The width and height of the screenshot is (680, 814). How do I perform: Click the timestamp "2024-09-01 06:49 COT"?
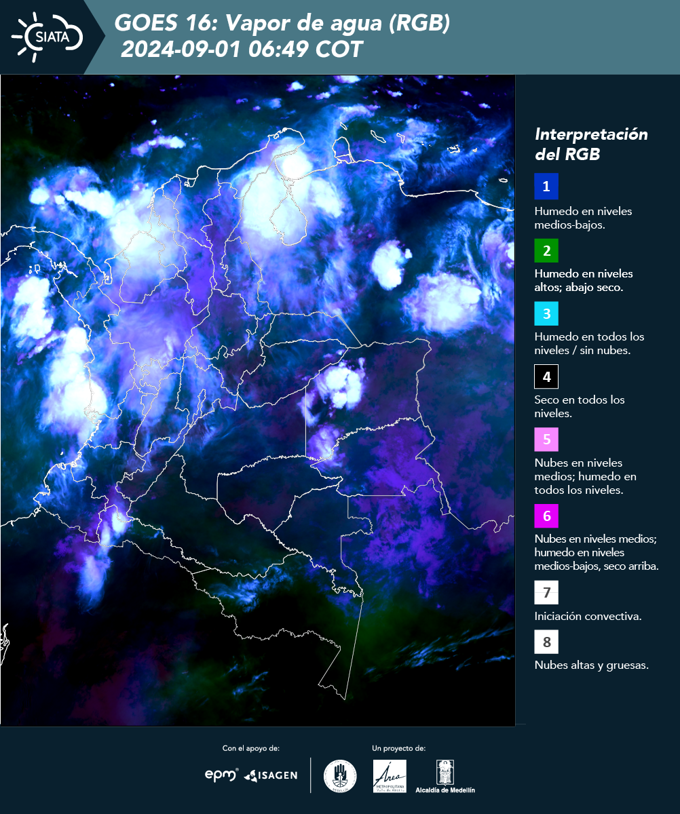point(242,50)
